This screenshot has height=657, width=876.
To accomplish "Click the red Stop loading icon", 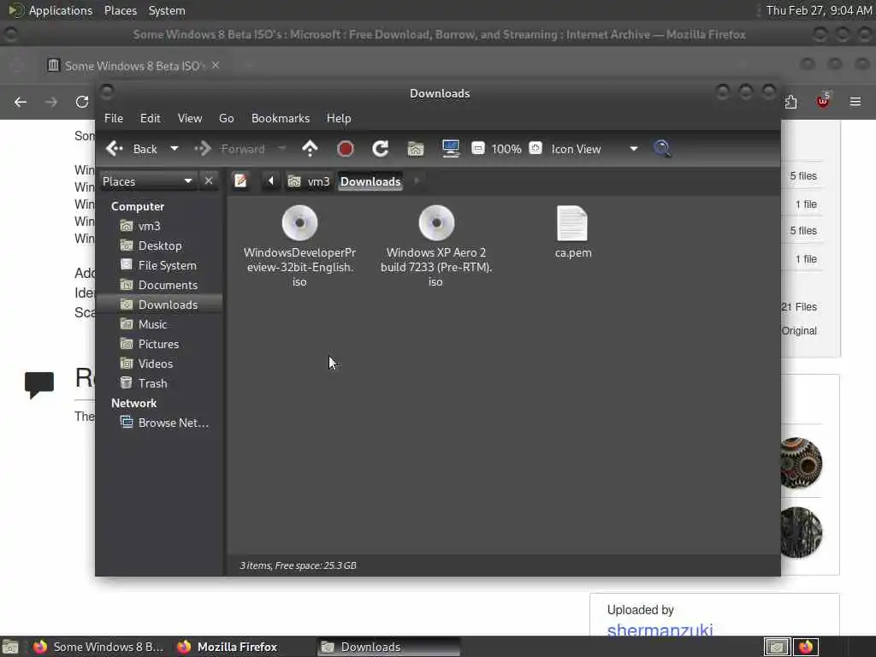I will [346, 149].
